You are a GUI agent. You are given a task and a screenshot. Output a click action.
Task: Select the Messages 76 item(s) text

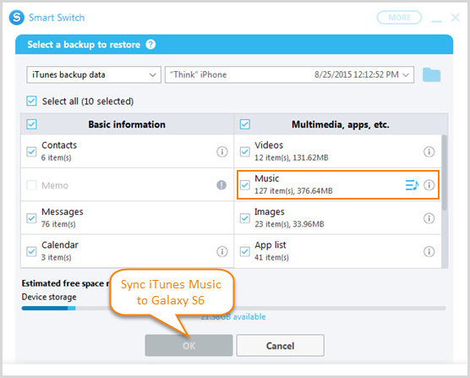pos(58,224)
